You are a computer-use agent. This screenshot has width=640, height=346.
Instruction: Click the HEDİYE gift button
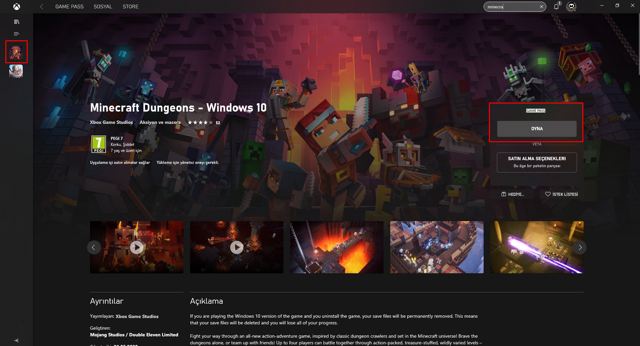[513, 194]
